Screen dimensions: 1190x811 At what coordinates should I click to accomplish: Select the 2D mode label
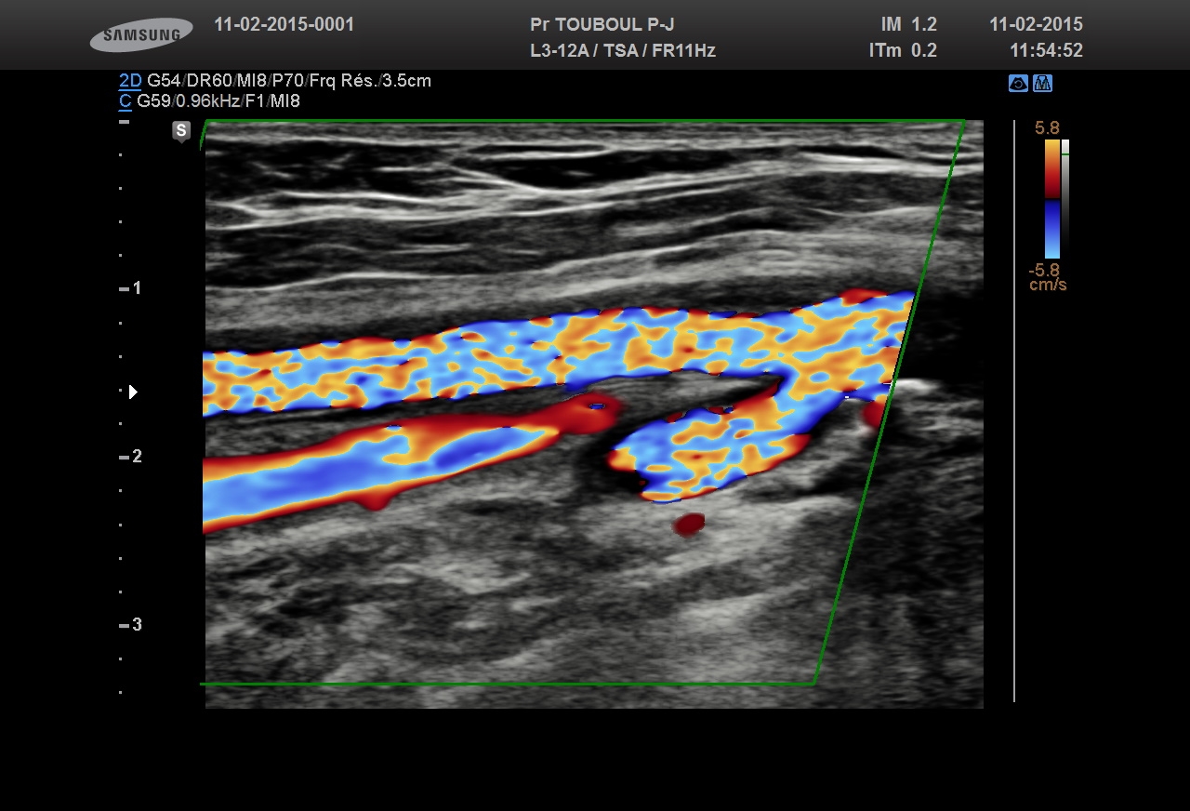[129, 81]
